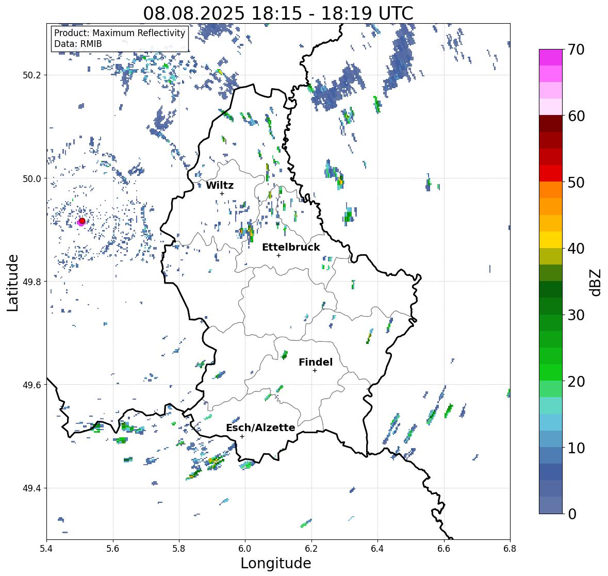Click the longitude tick label 5.6
608x576 pixels.
113,548
